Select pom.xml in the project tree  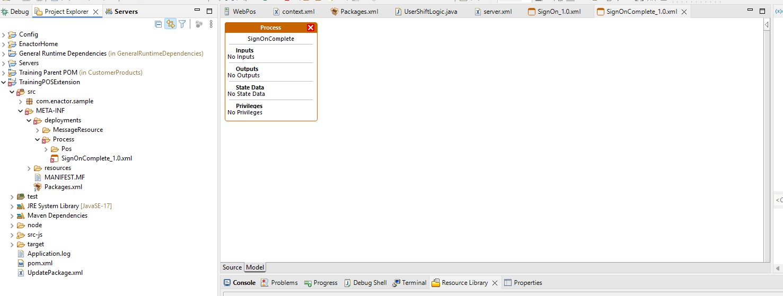click(40, 263)
